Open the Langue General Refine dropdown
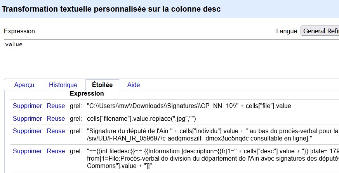Image resolution: width=339 pixels, height=173 pixels. [x=320, y=31]
